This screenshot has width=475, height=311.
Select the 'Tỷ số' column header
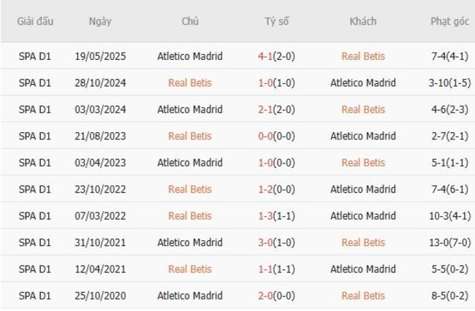(276, 21)
